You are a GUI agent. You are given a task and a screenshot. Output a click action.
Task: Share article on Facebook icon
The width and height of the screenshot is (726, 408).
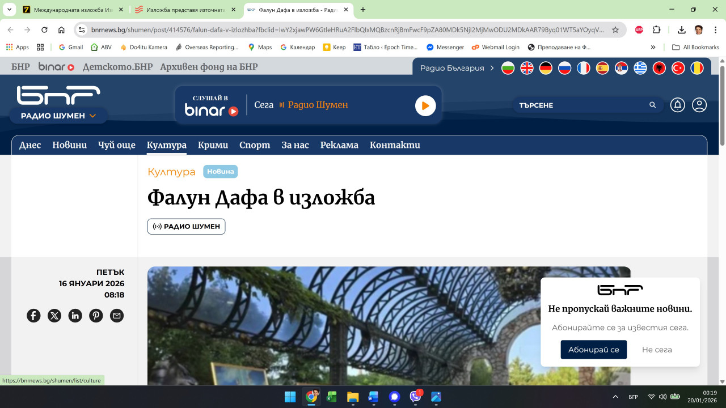click(33, 316)
